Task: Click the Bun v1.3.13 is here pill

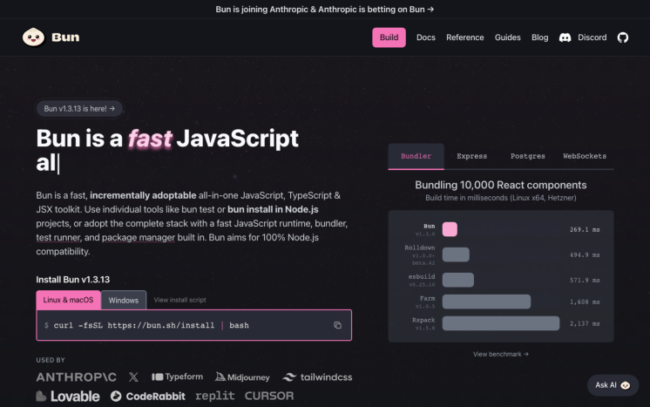Action: tap(79, 109)
